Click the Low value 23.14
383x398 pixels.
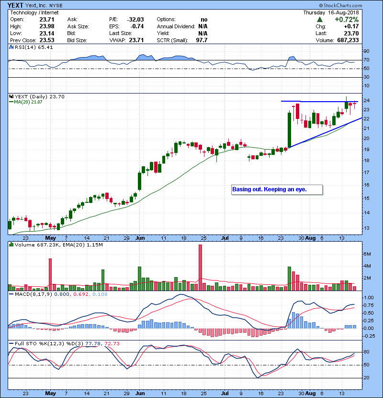coord(47,33)
